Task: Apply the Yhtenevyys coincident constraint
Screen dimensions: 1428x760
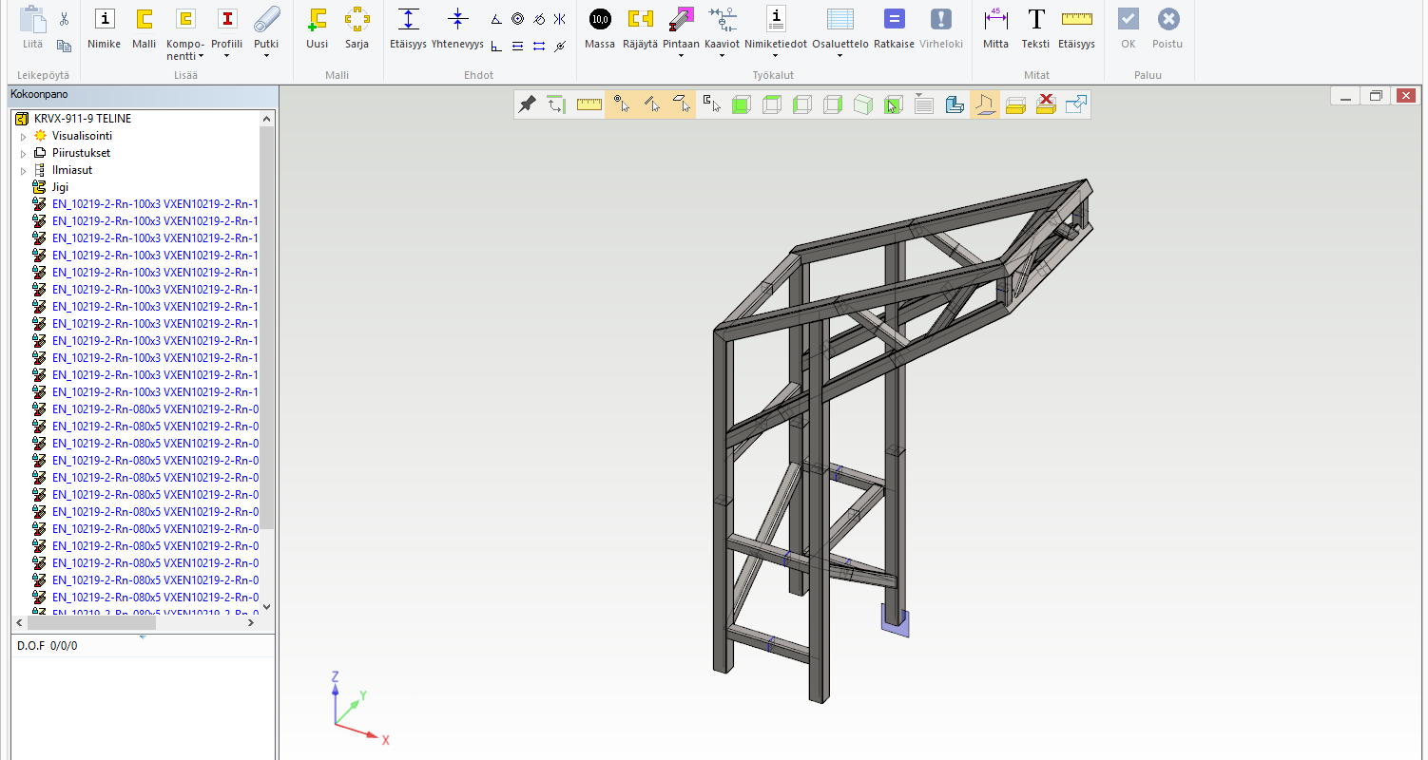Action: pyautogui.click(x=457, y=27)
